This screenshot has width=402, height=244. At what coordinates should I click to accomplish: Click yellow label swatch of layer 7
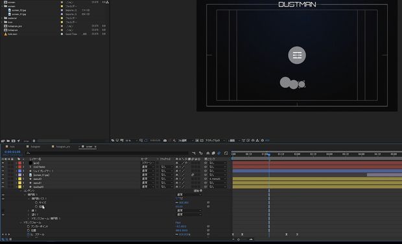pyautogui.click(x=19, y=186)
